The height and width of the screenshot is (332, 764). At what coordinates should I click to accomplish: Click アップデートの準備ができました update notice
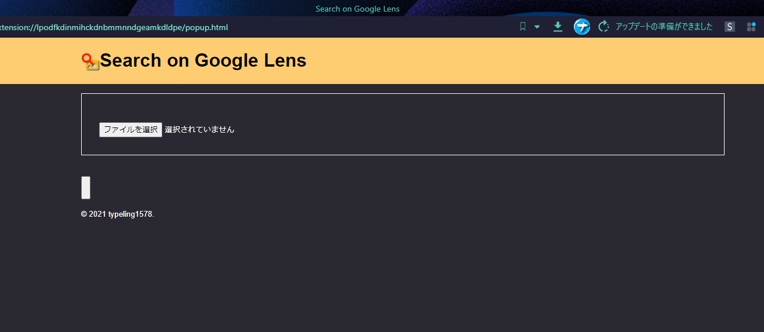pyautogui.click(x=664, y=27)
